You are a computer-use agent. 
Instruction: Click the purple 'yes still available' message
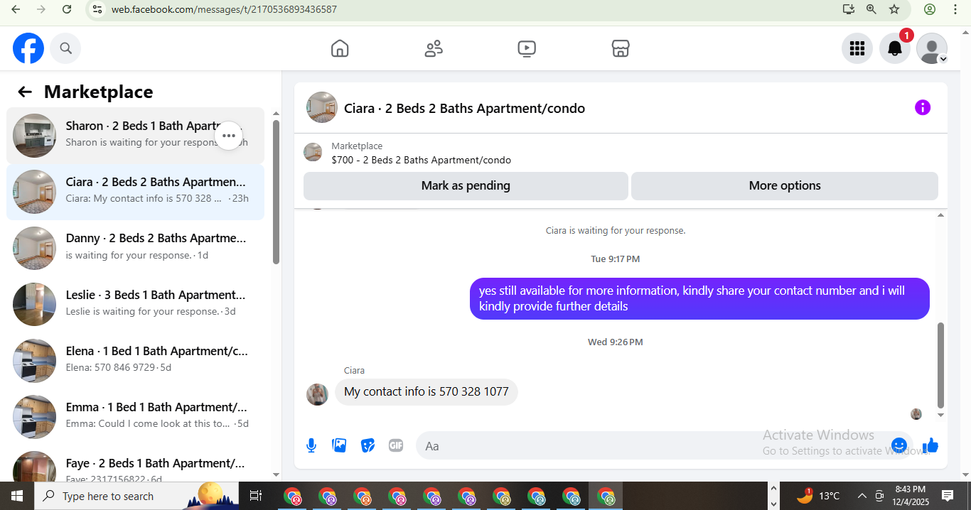699,298
